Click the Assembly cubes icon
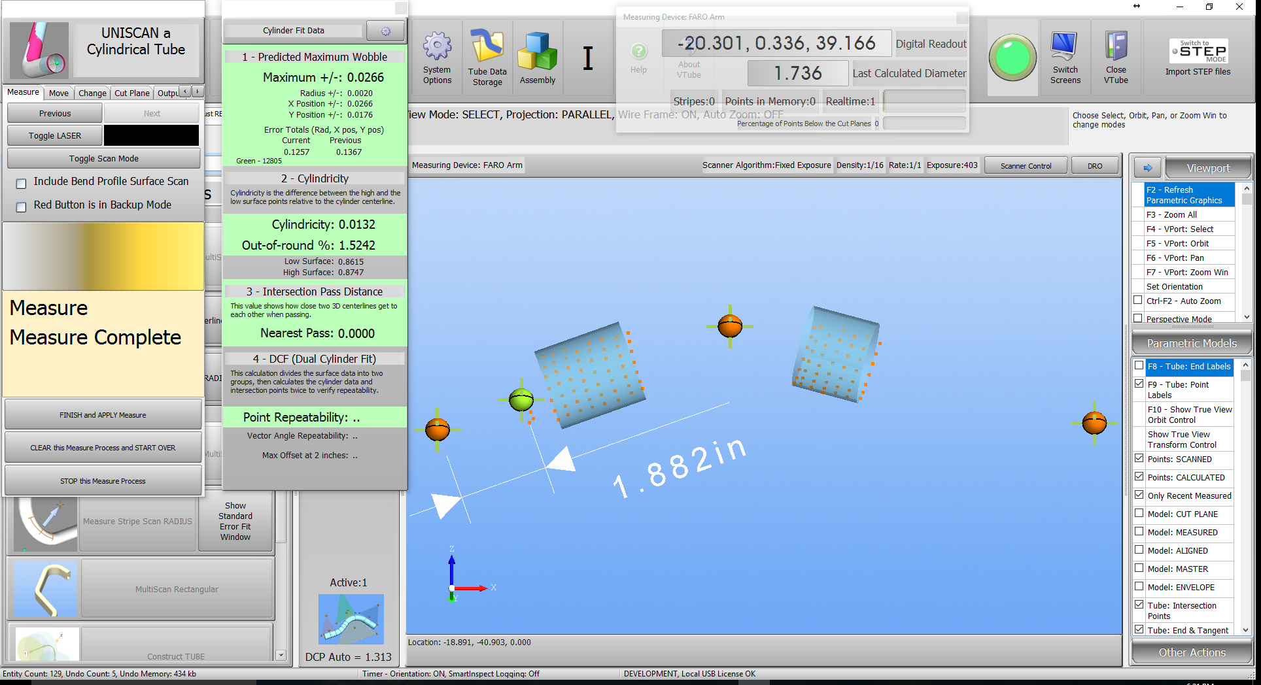Screen dimensions: 1261x685 537,51
